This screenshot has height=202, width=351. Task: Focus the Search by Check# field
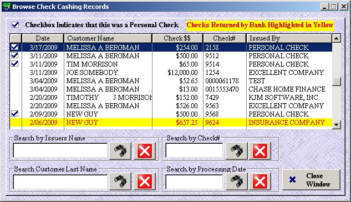194,150
